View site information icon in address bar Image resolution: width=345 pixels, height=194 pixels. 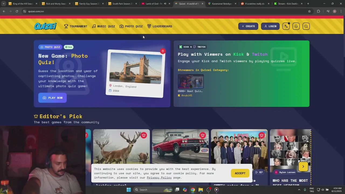pos(25,11)
